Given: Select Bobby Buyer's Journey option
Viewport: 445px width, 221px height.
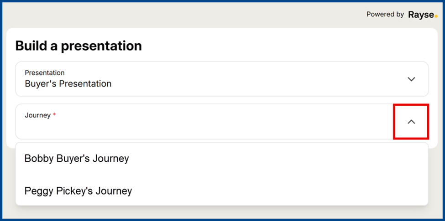Looking at the screenshot, I should (77, 159).
